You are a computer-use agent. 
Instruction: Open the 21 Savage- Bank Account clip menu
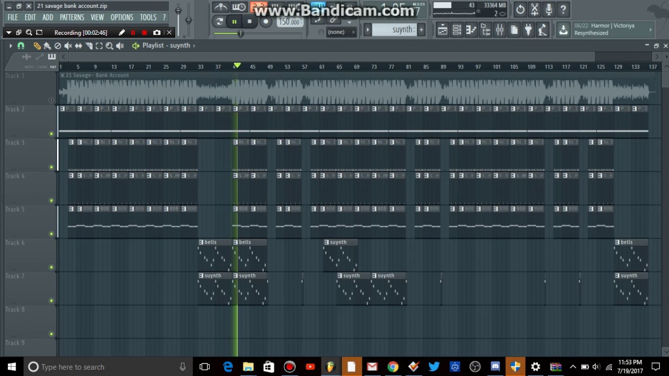point(62,75)
